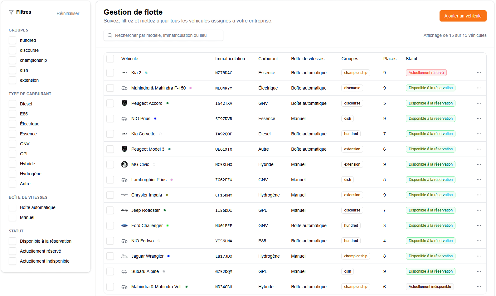Check the Actuellement indisponible status filter

[x=12, y=261]
